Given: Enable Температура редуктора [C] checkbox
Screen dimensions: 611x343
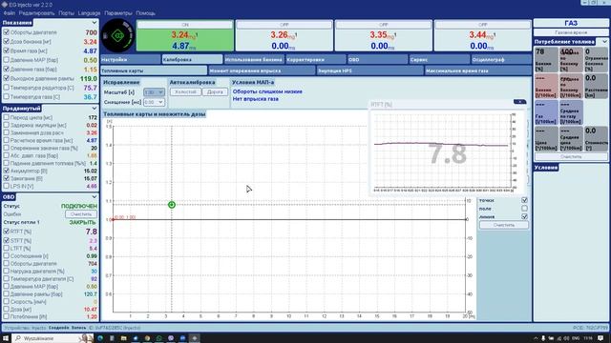Looking at the screenshot, I should point(7,88).
